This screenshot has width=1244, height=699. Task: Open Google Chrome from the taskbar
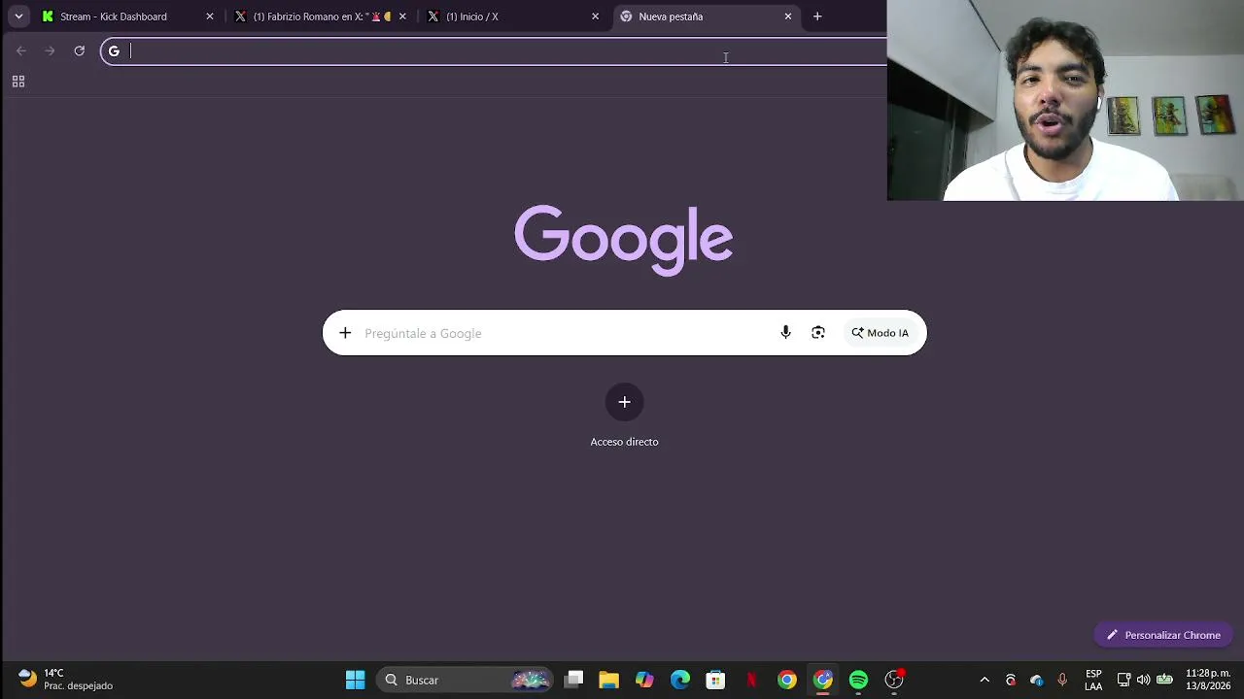tap(787, 680)
